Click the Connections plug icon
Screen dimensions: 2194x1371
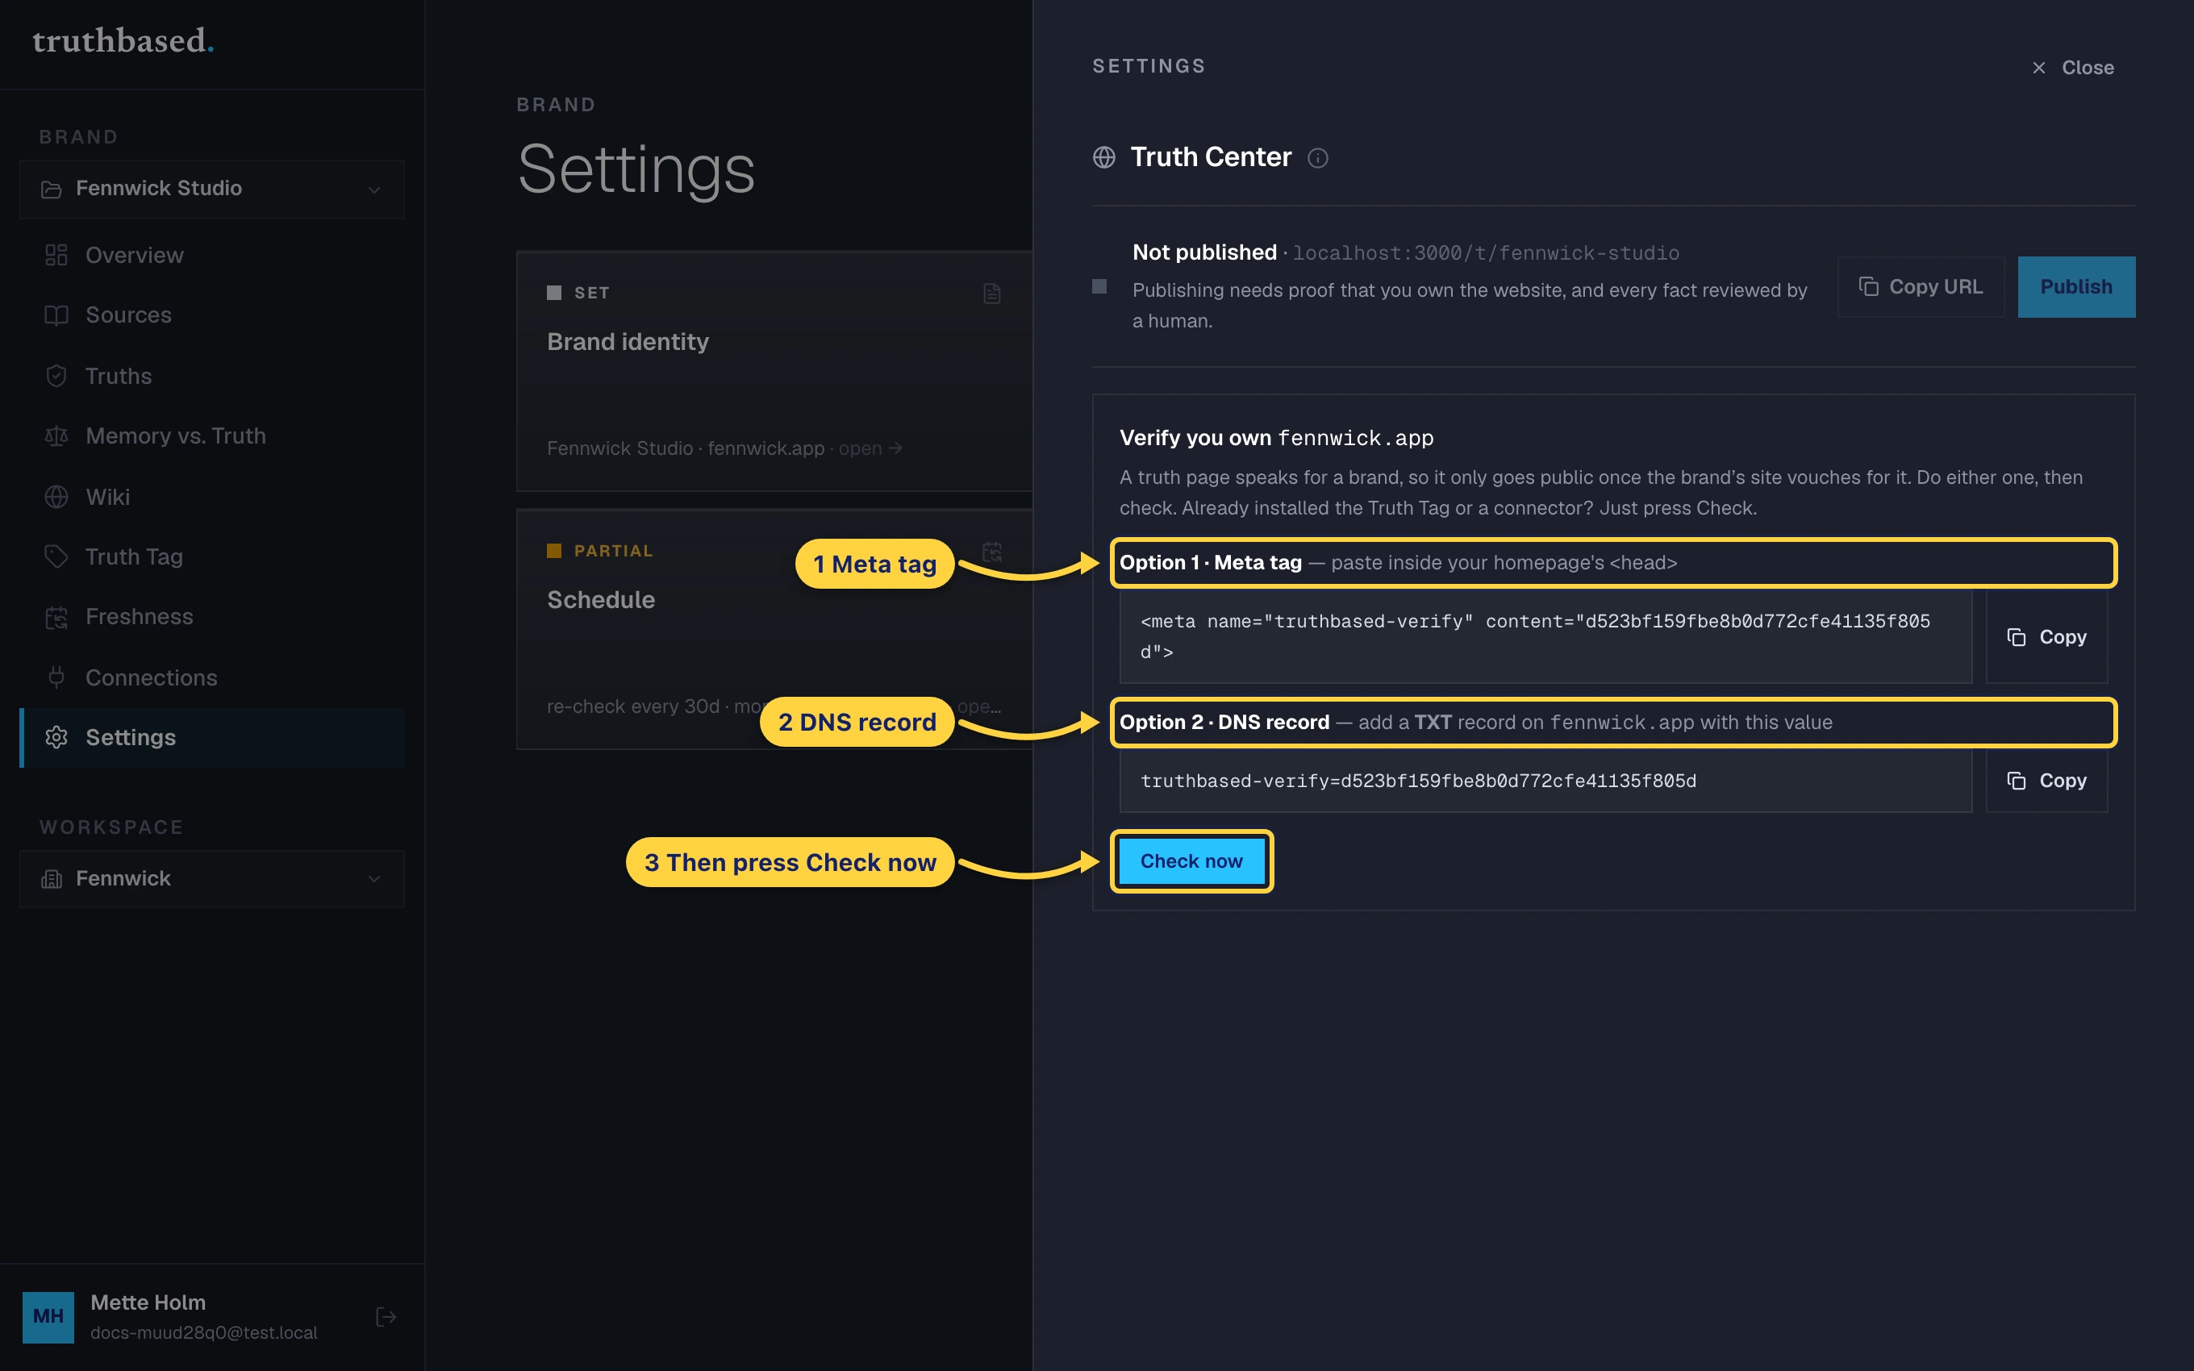point(56,677)
